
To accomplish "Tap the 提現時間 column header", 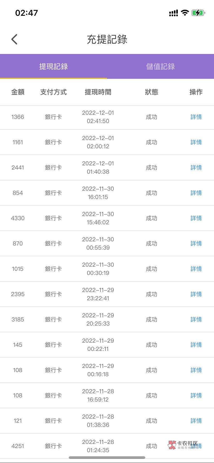I will tap(98, 92).
